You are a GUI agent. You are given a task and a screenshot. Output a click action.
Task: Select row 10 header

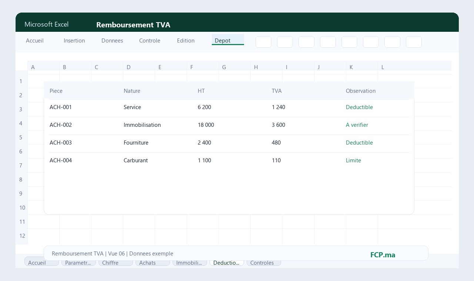(21, 207)
